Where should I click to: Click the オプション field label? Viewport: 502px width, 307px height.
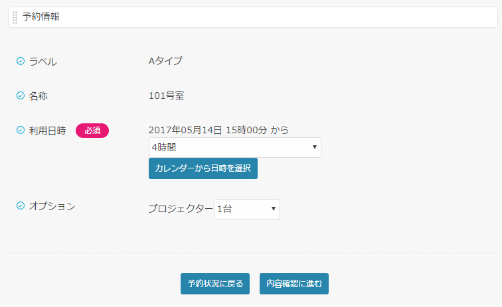tap(52, 206)
